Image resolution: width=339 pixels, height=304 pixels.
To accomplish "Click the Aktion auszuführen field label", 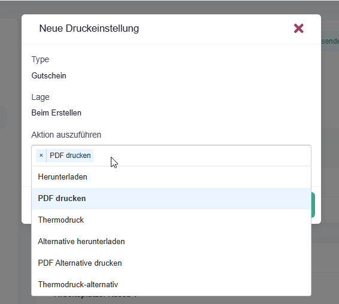I will click(x=66, y=135).
